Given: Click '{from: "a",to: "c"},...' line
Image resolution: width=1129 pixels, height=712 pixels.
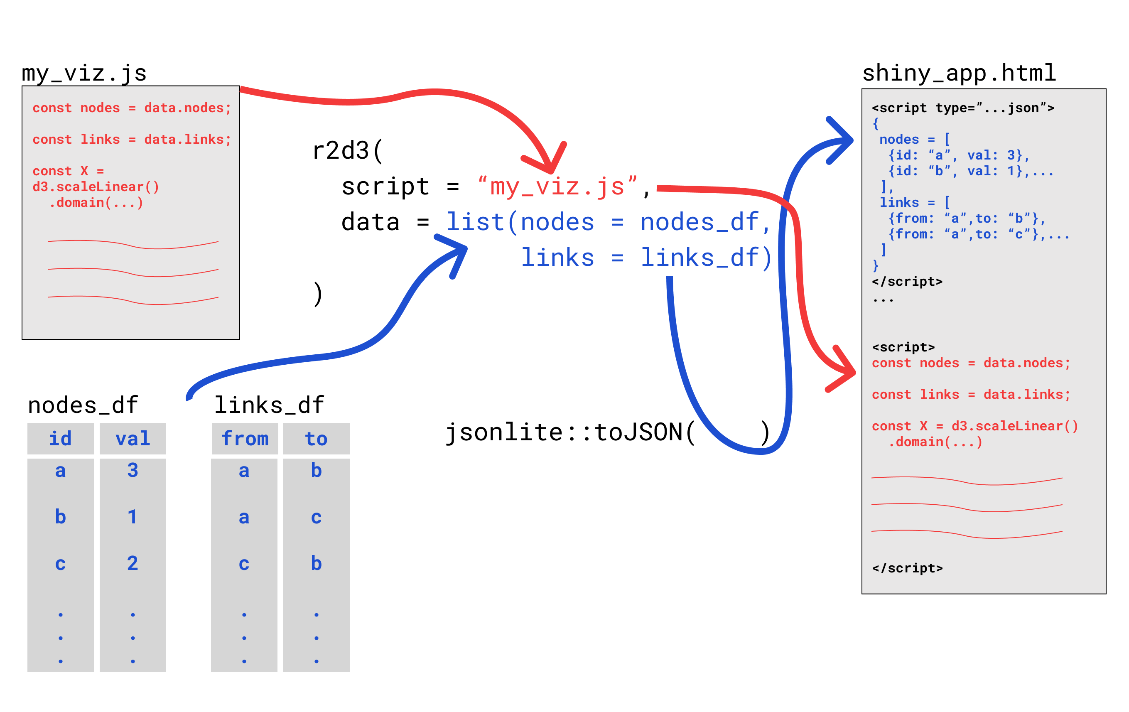Looking at the screenshot, I should (x=979, y=234).
